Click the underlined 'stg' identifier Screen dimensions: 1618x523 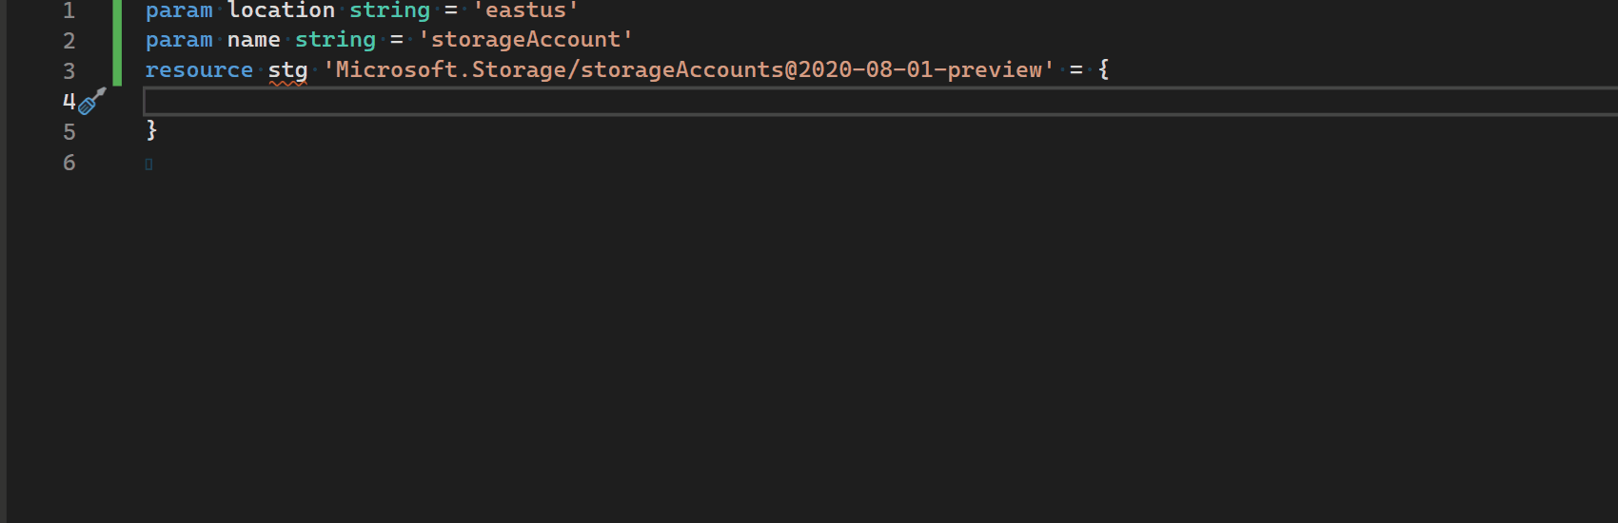pyautogui.click(x=287, y=70)
